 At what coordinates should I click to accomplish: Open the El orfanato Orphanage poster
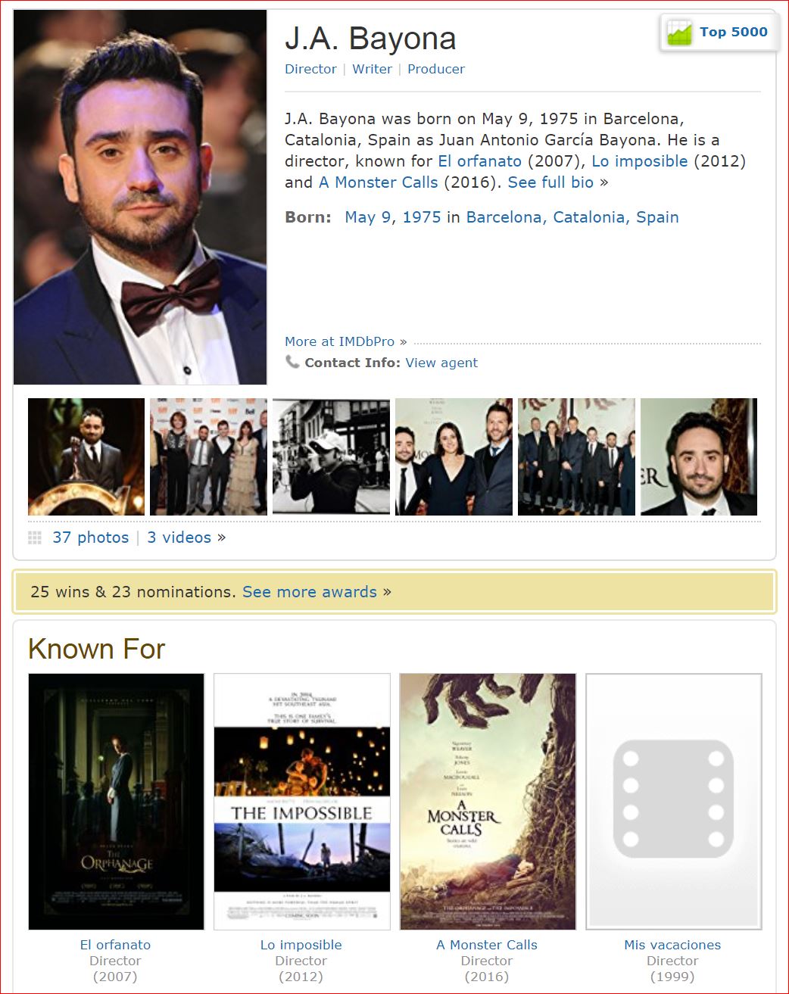pyautogui.click(x=116, y=801)
